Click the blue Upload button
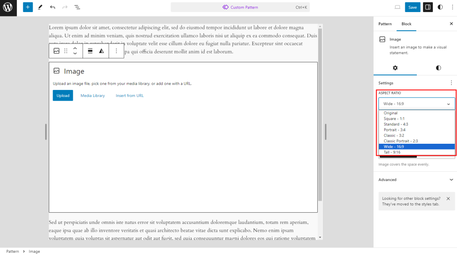Image resolution: width=457 pixels, height=255 pixels. click(x=63, y=96)
